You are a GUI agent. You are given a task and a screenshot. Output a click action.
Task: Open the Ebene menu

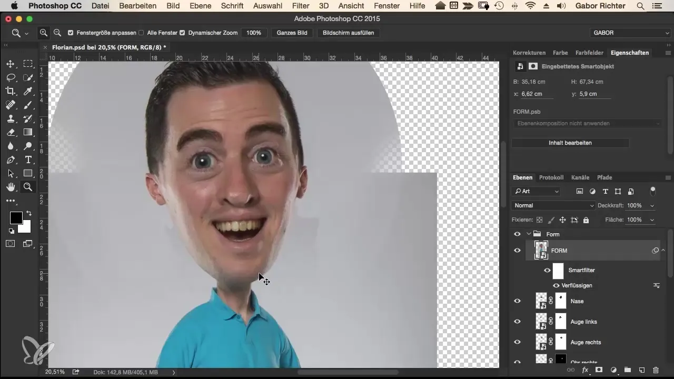tap(200, 6)
